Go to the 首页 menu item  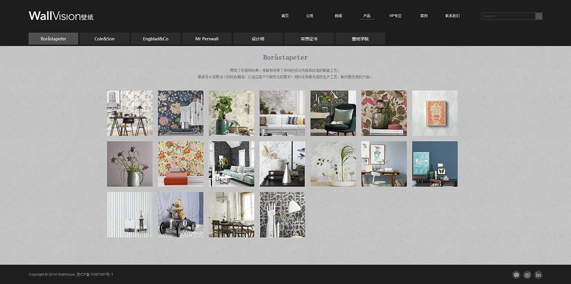pyautogui.click(x=285, y=16)
